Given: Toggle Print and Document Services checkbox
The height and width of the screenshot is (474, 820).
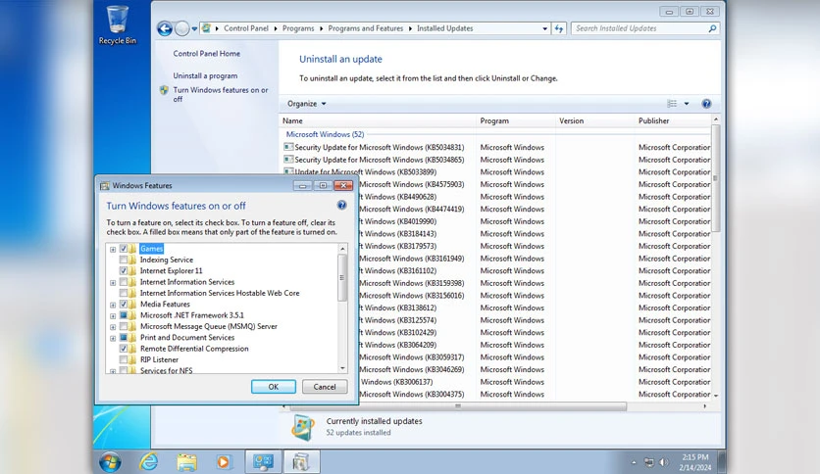Looking at the screenshot, I should click(x=124, y=338).
